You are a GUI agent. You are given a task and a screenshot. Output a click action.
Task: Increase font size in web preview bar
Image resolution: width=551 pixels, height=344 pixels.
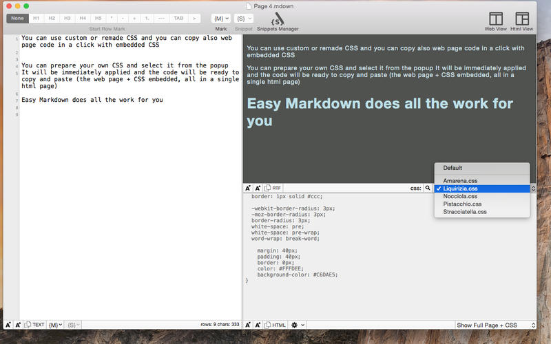[258, 188]
